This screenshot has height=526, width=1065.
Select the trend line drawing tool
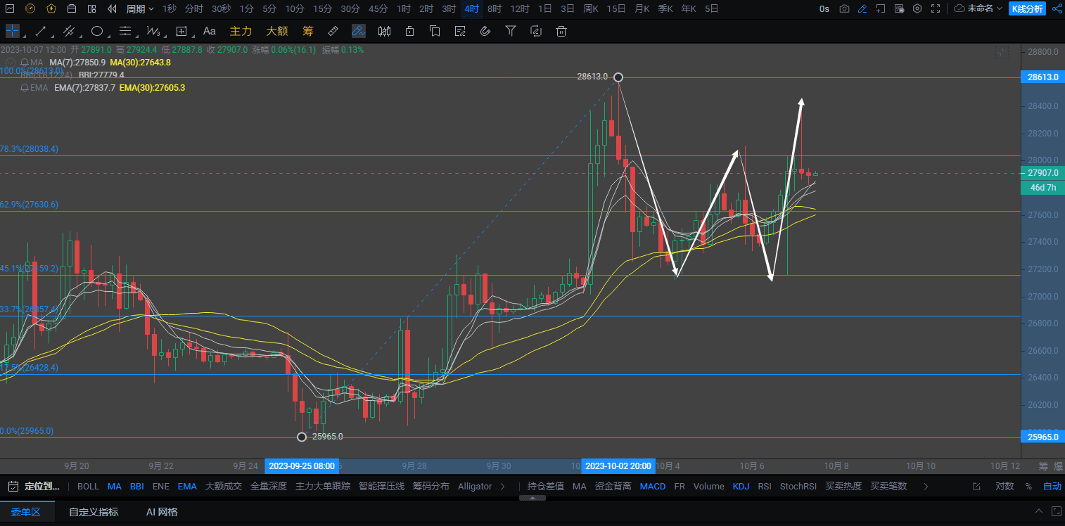(41, 31)
